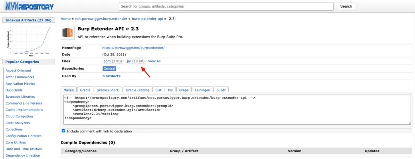This screenshot has height=159, width=415.
Task: Open the portswigger.net homepage link
Action: coord(133,48)
